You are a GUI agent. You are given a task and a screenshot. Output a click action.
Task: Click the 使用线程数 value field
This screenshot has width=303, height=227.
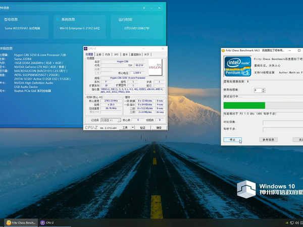tap(258, 90)
